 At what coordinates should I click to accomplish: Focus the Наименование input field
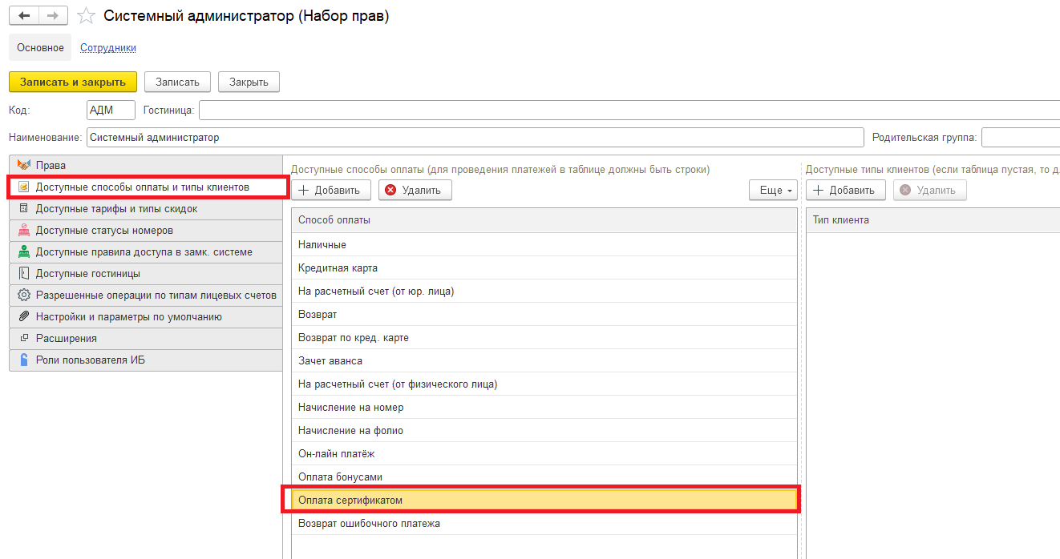click(x=475, y=137)
